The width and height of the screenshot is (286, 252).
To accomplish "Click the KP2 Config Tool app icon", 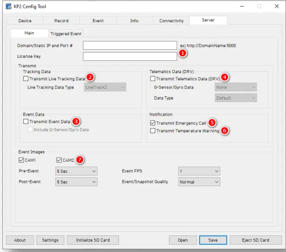I will [8, 6].
